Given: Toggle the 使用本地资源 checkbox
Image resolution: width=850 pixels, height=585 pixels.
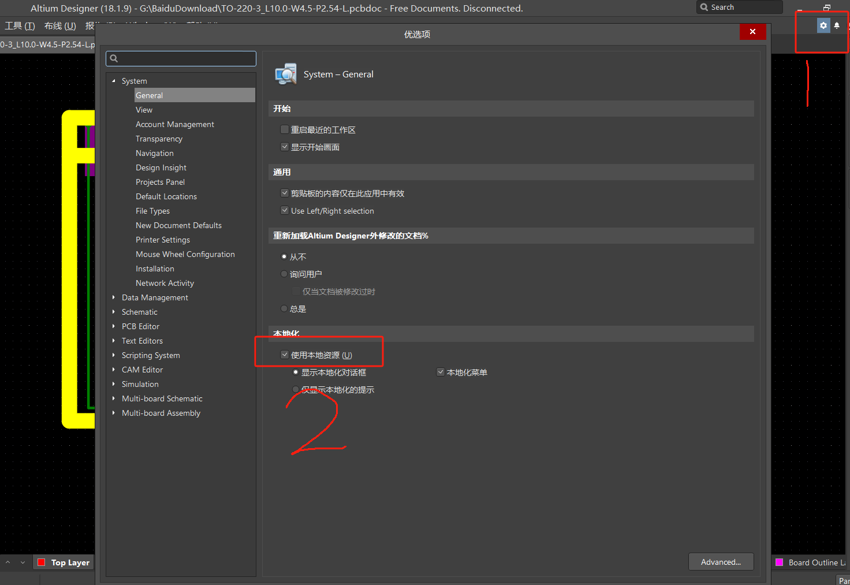Looking at the screenshot, I should (x=285, y=355).
